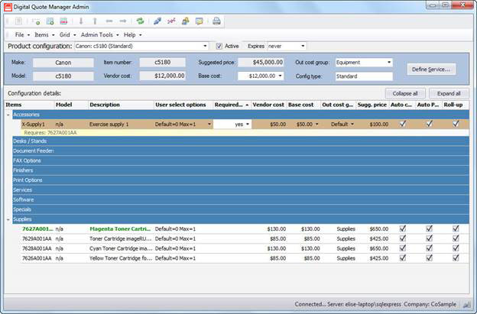Image resolution: width=477 pixels, height=314 pixels.
Task: Click the Suggested price input field
Action: coord(261,63)
